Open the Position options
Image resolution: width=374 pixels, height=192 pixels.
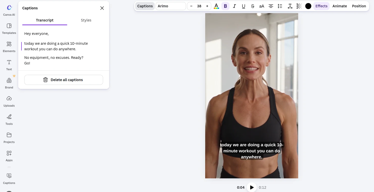click(359, 6)
